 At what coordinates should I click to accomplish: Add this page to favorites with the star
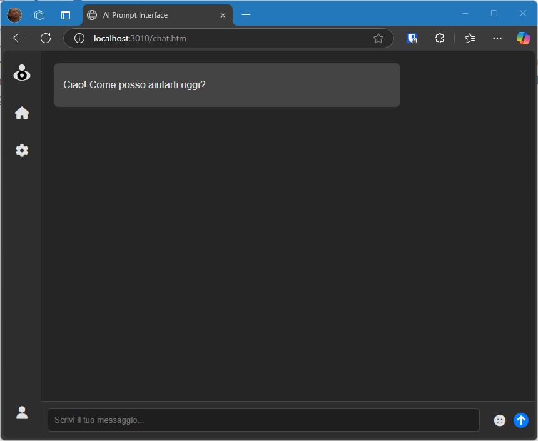[378, 38]
